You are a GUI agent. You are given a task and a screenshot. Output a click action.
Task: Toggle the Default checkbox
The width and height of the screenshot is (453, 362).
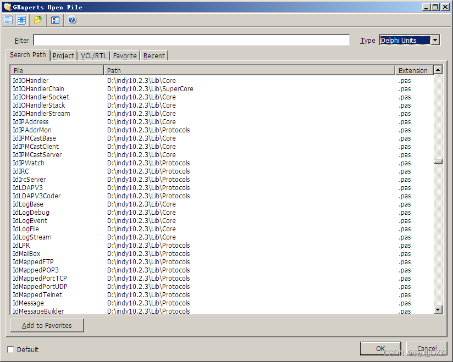(10, 349)
